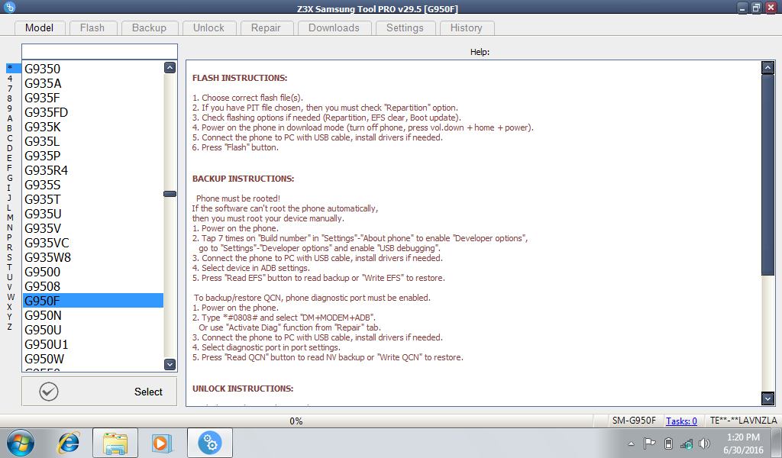Select model G935V

tap(93, 227)
